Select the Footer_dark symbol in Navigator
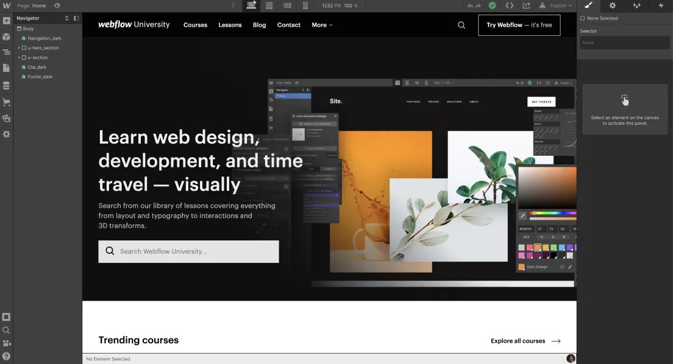The width and height of the screenshot is (673, 364). pyautogui.click(x=40, y=77)
